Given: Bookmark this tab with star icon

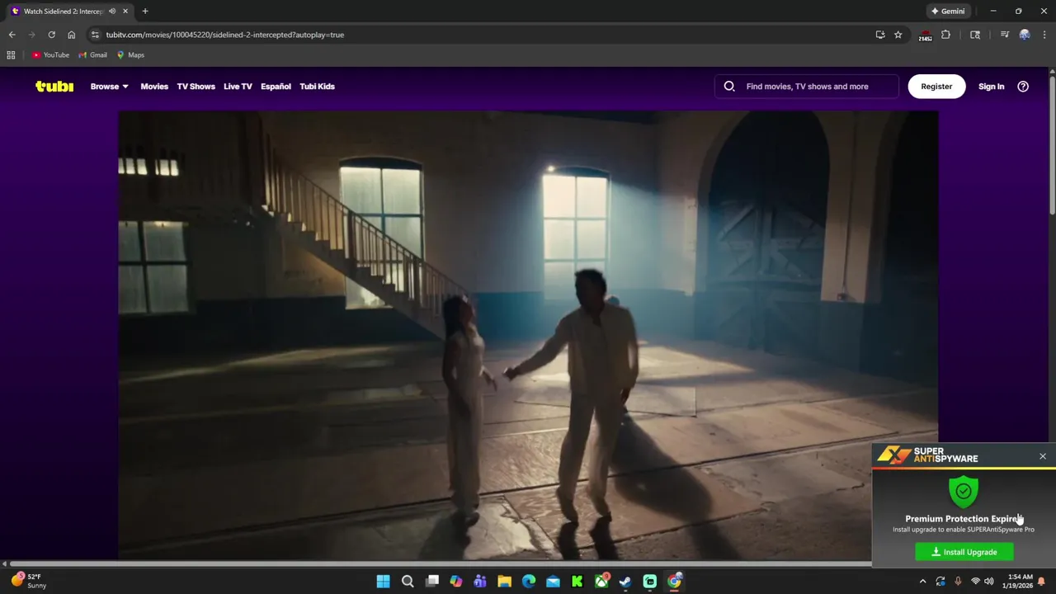Looking at the screenshot, I should [898, 35].
